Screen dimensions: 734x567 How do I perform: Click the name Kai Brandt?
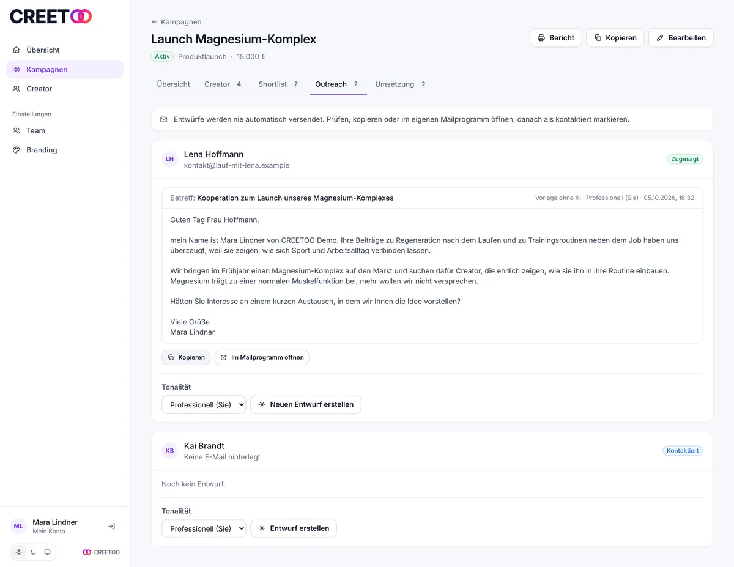pos(204,446)
